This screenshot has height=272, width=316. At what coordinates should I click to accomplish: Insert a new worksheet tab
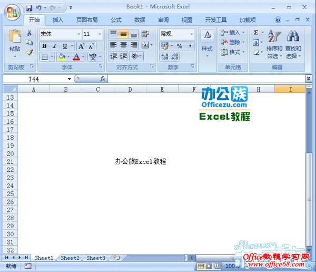click(117, 258)
